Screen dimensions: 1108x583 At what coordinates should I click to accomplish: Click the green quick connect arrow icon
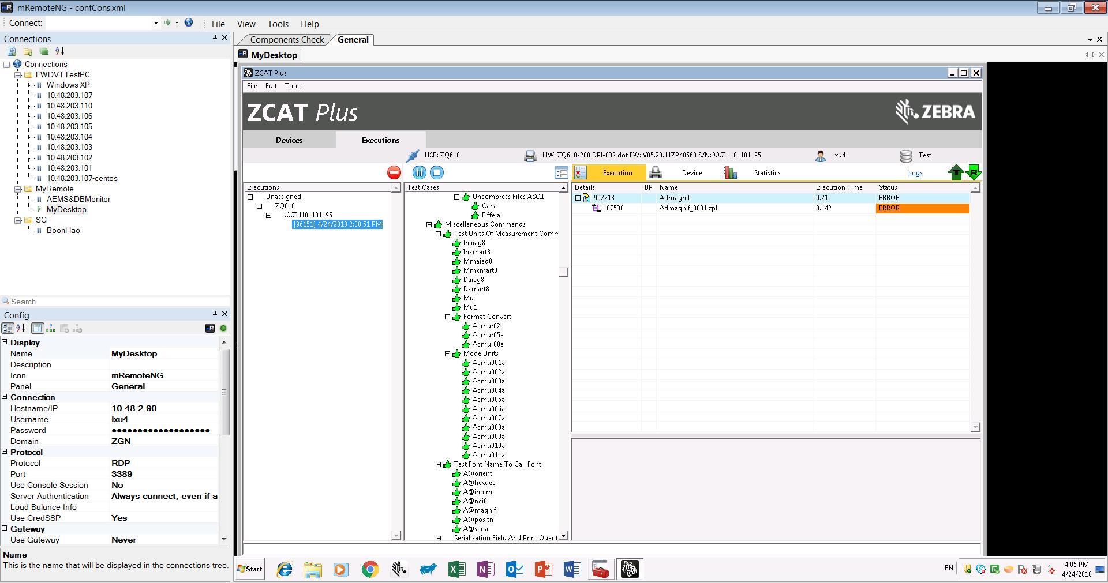pyautogui.click(x=167, y=23)
